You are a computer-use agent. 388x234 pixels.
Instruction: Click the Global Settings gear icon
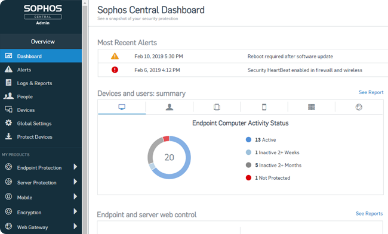point(9,123)
